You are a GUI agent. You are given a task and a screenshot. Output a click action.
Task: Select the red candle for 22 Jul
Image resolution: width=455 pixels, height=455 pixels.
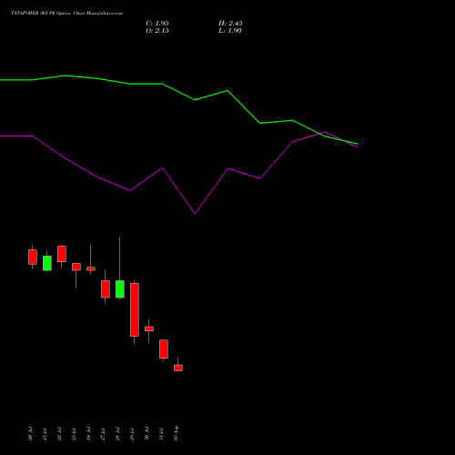(62, 254)
